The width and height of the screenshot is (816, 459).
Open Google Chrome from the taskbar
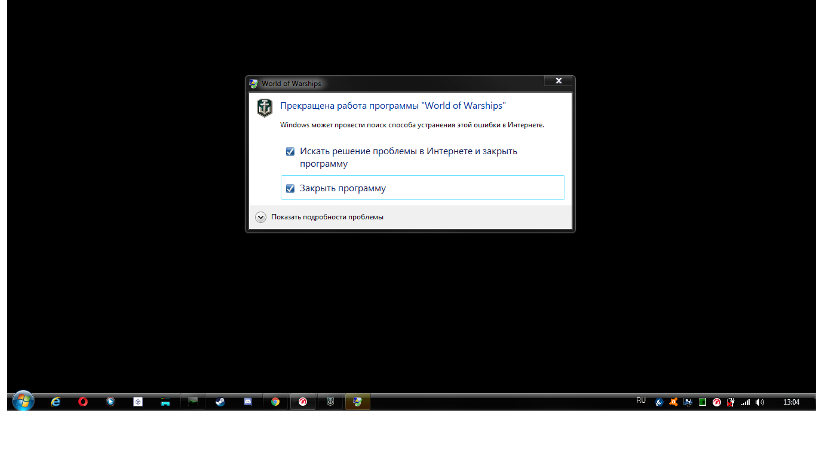pyautogui.click(x=275, y=402)
